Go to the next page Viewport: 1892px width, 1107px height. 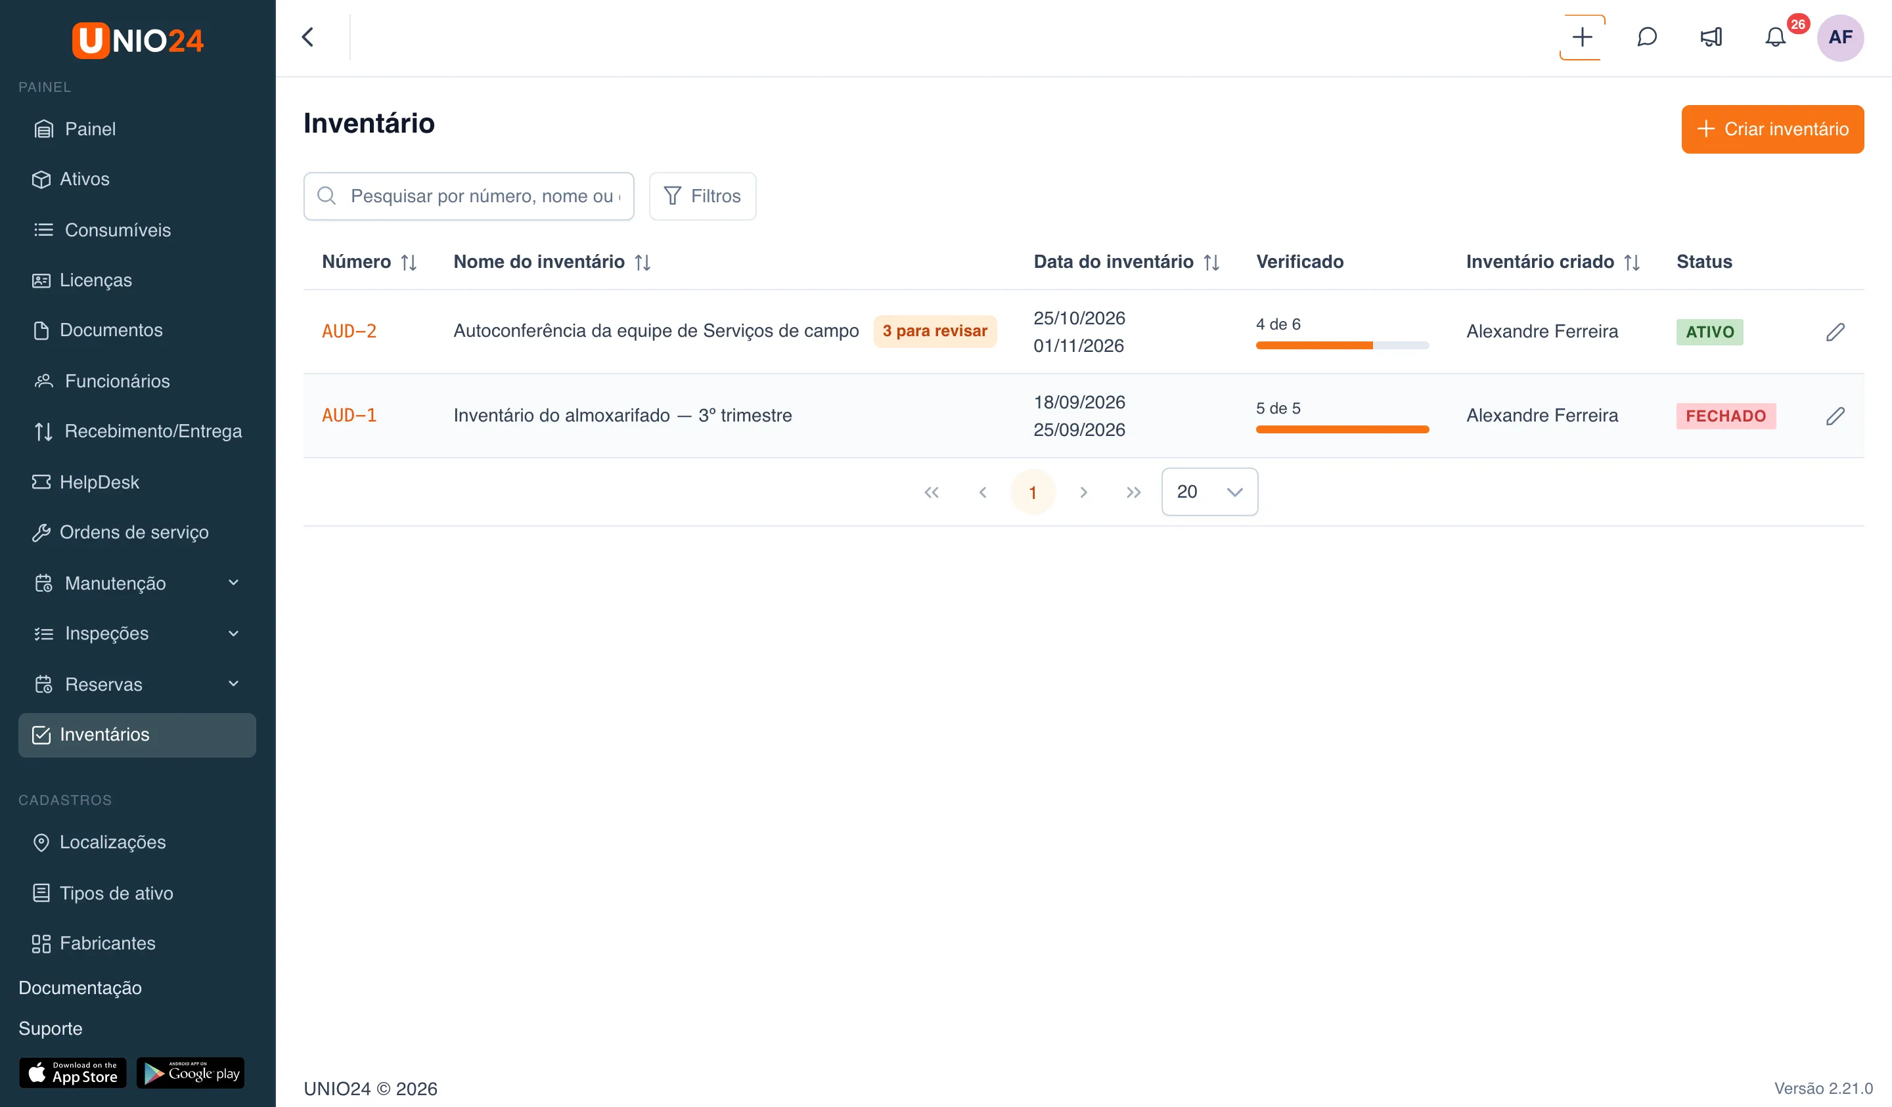[x=1083, y=492]
